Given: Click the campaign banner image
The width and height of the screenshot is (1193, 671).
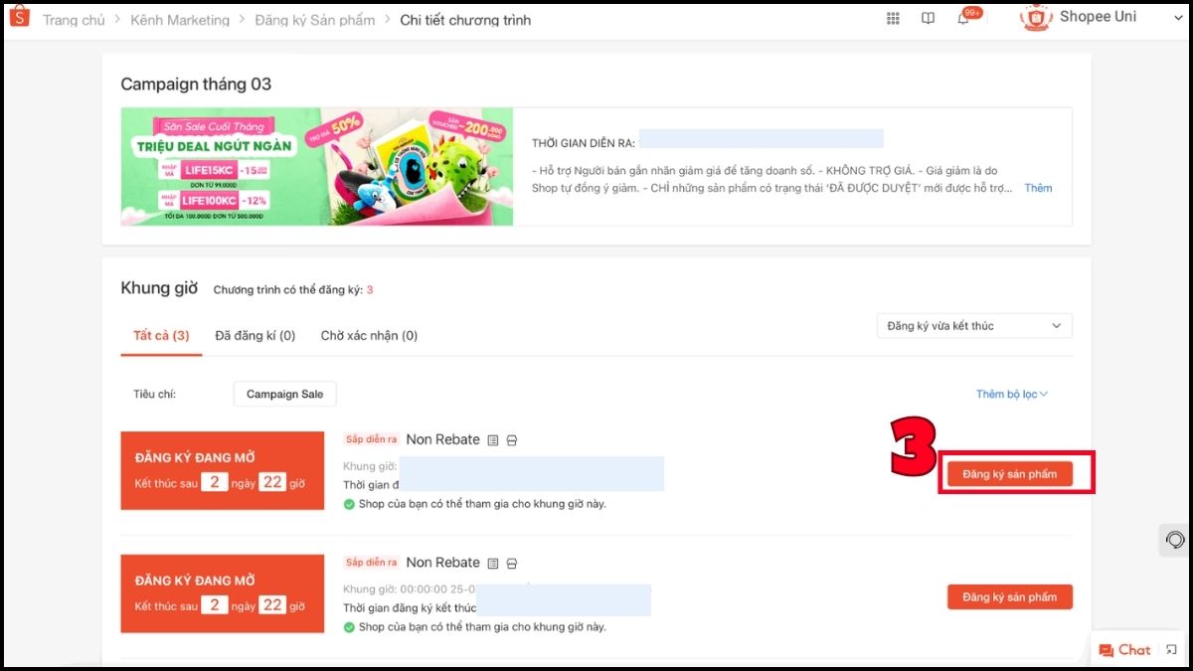Looking at the screenshot, I should click(x=317, y=167).
